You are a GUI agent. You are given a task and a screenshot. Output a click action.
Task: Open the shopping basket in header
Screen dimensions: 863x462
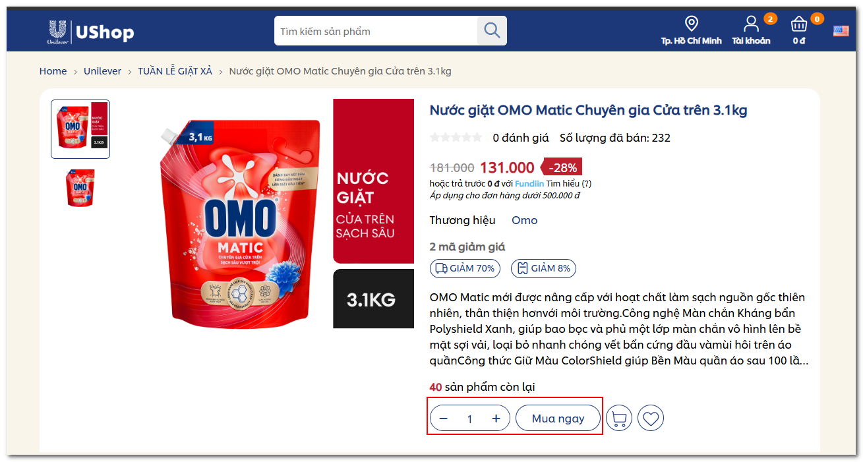[799, 31]
